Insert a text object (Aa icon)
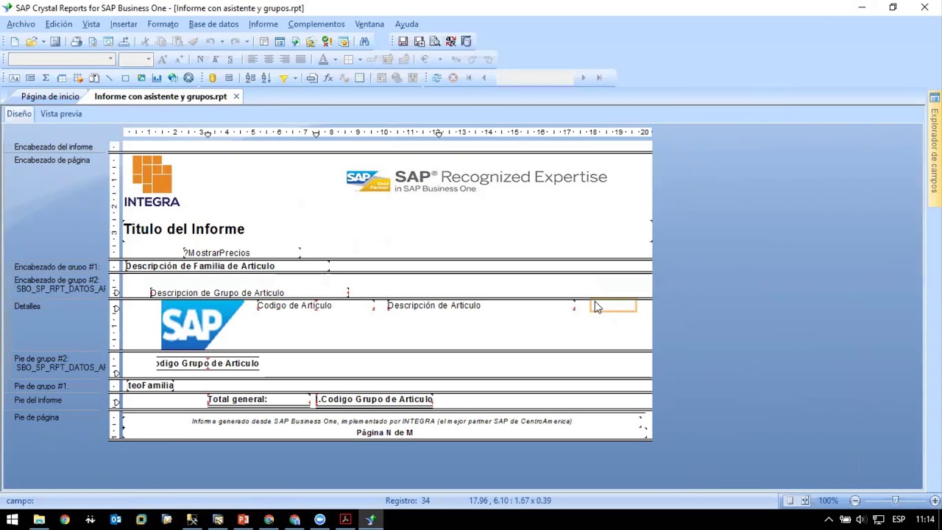This screenshot has width=942, height=530. pos(14,78)
